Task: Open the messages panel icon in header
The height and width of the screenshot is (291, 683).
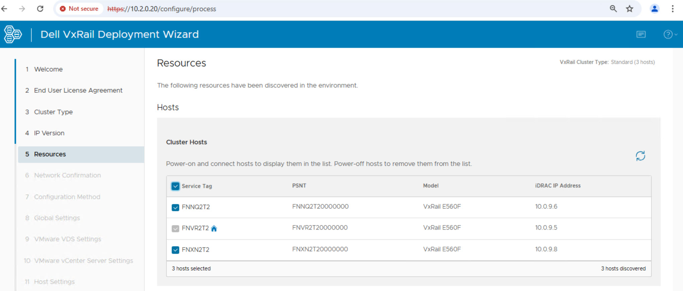Action: 641,34
